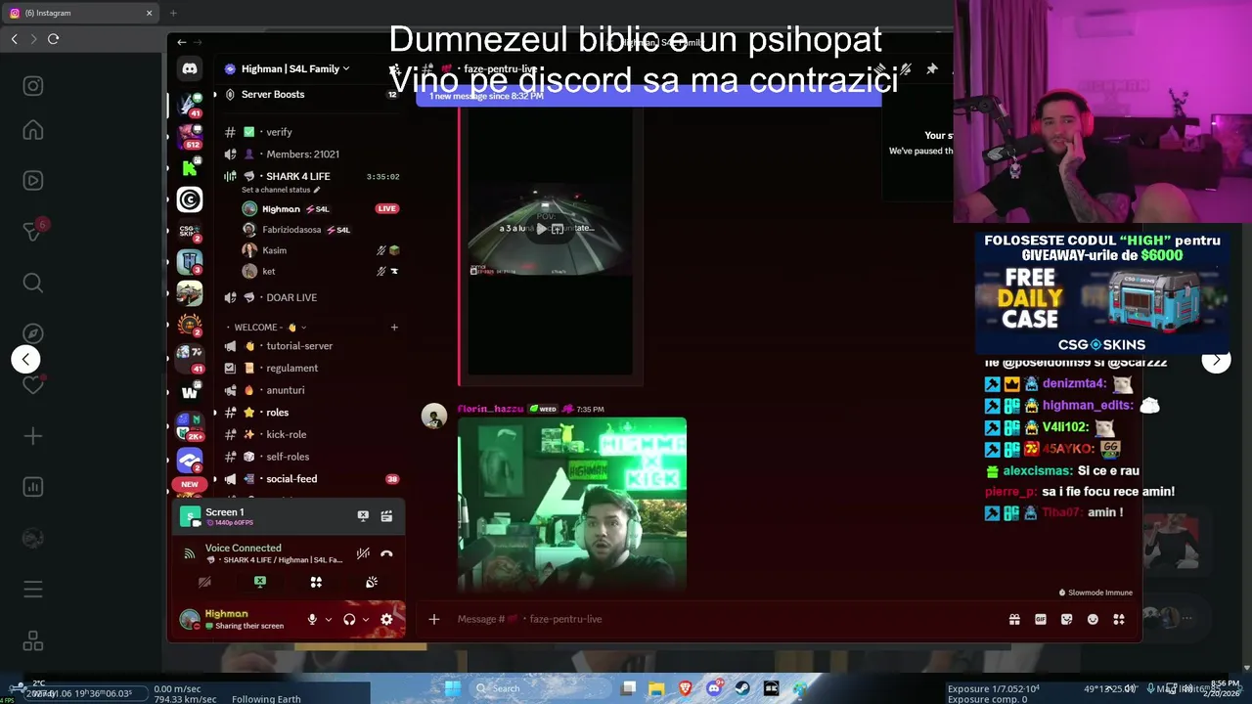Open the verify channel
1252x704 pixels.
pyautogui.click(x=311, y=132)
